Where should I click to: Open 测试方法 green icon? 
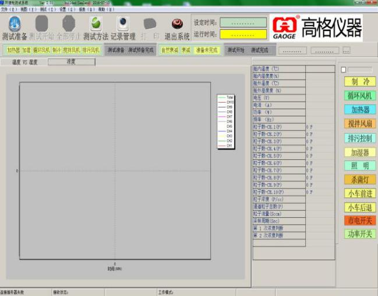click(96, 24)
